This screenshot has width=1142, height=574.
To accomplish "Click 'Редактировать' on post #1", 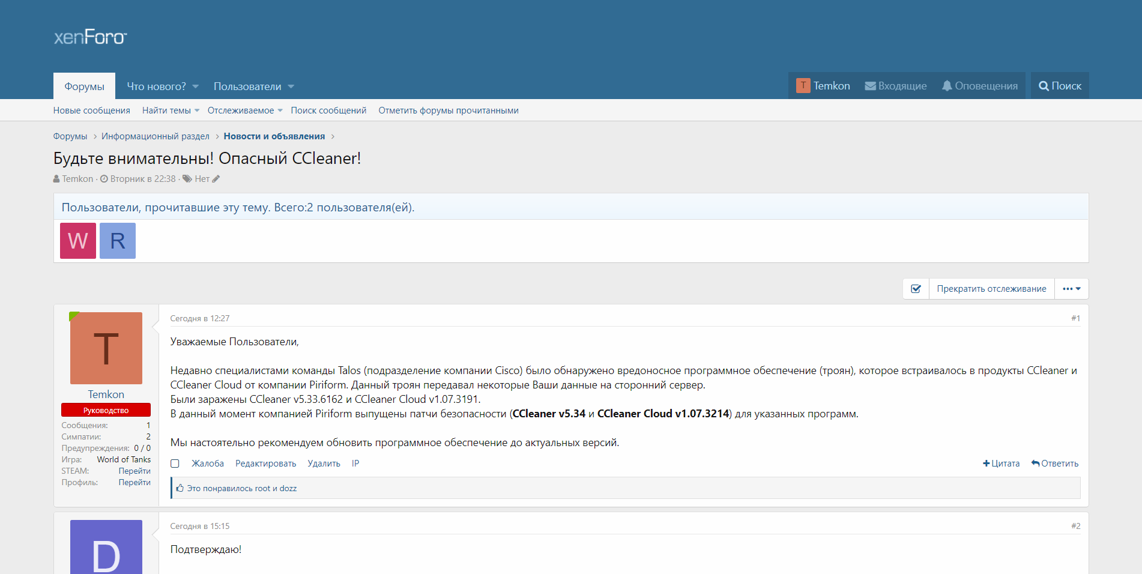I will point(266,464).
